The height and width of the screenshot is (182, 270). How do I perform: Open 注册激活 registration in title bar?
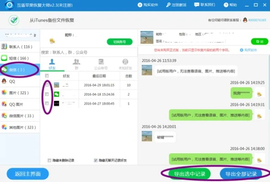176,5
